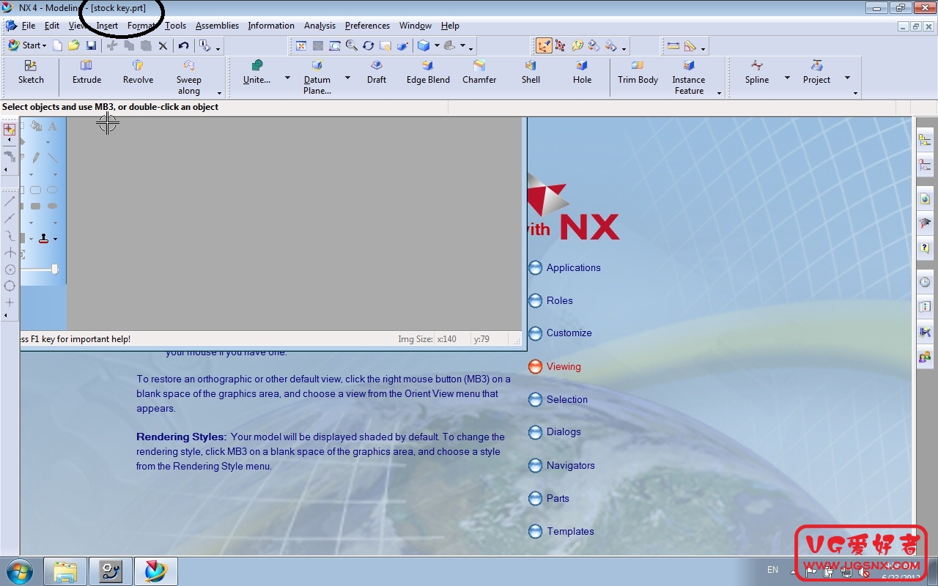The height and width of the screenshot is (586, 938).
Task: Open the Edit menu
Action: pos(51,26)
